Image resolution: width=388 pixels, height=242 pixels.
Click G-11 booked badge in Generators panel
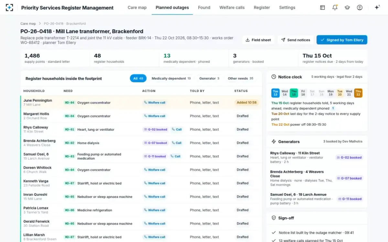(350, 199)
